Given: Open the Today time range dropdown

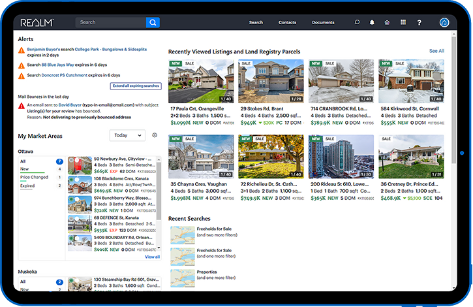Looking at the screenshot, I should pyautogui.click(x=127, y=135).
